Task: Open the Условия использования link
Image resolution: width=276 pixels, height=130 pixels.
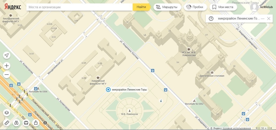Action: point(237,128)
